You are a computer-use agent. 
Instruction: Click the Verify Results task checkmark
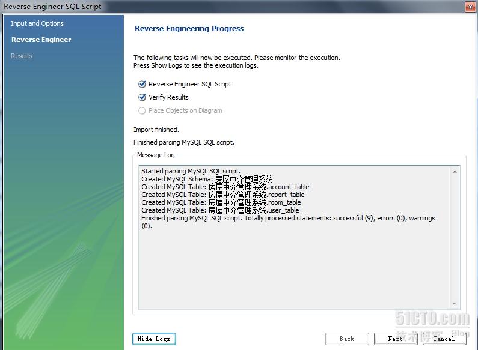tap(142, 97)
